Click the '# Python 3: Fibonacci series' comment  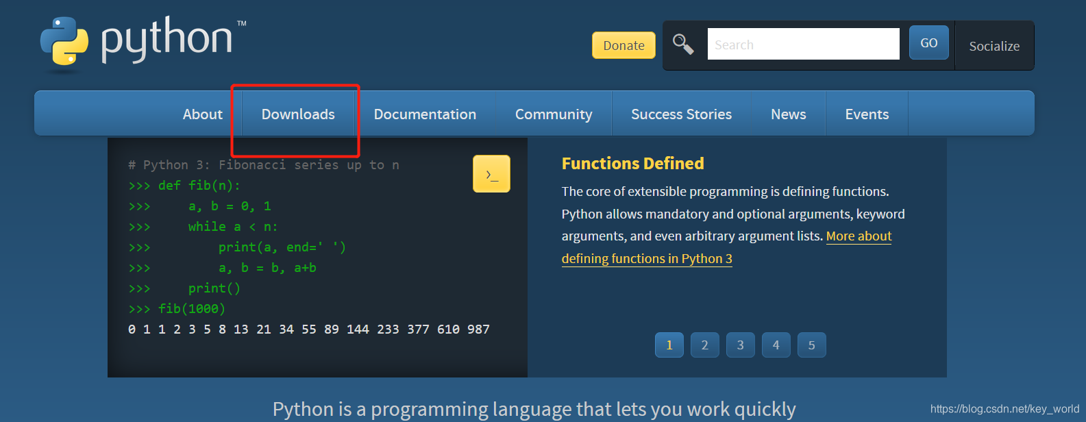pyautogui.click(x=264, y=165)
